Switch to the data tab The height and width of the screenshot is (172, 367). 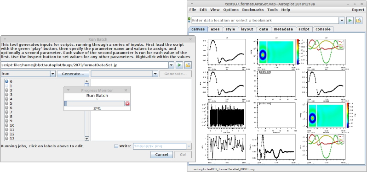pyautogui.click(x=264, y=29)
